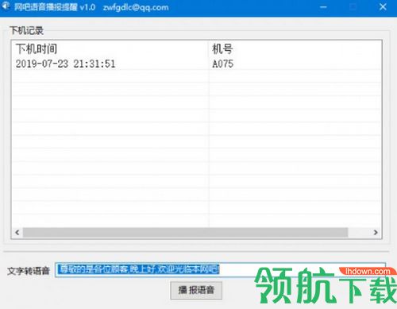Screen dimensions: 397x309
Task: Click the 下机记录 group label
Action: tap(26, 30)
